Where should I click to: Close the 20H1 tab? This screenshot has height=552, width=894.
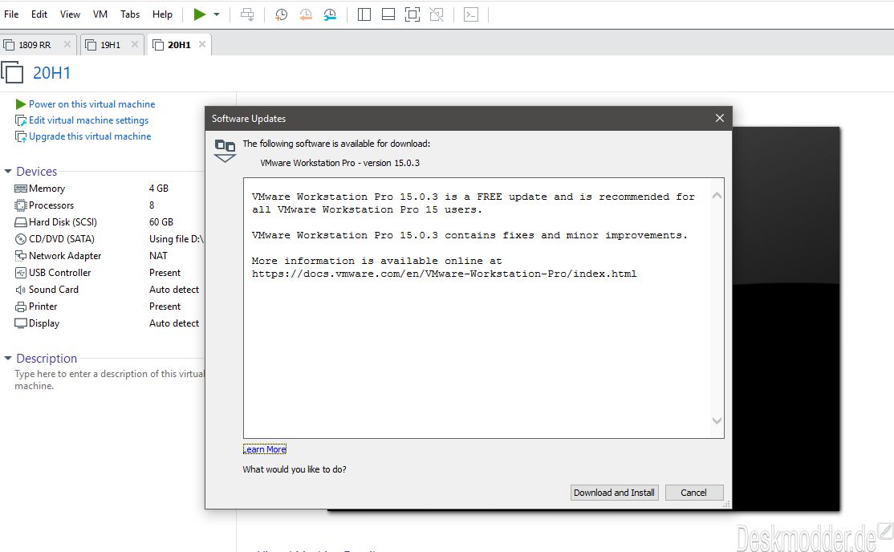[202, 44]
